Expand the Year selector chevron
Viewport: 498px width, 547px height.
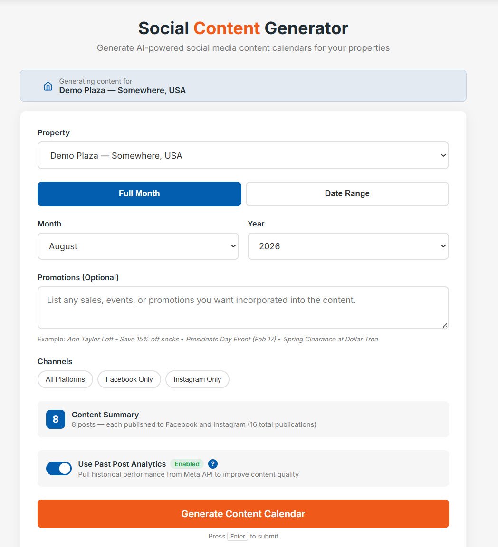point(443,246)
